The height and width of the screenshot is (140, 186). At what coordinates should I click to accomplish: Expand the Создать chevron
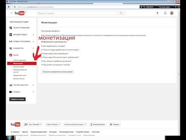click(33, 92)
